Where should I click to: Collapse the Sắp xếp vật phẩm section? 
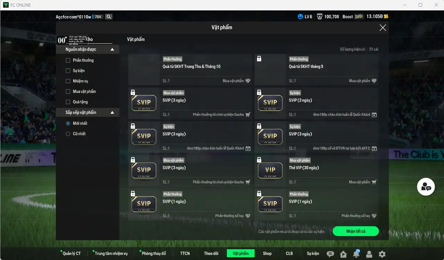112,113
